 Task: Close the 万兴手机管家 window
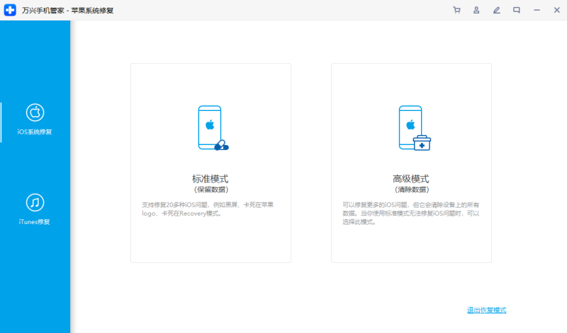[556, 10]
